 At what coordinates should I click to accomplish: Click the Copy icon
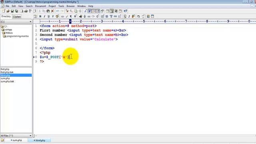(x=44, y=11)
